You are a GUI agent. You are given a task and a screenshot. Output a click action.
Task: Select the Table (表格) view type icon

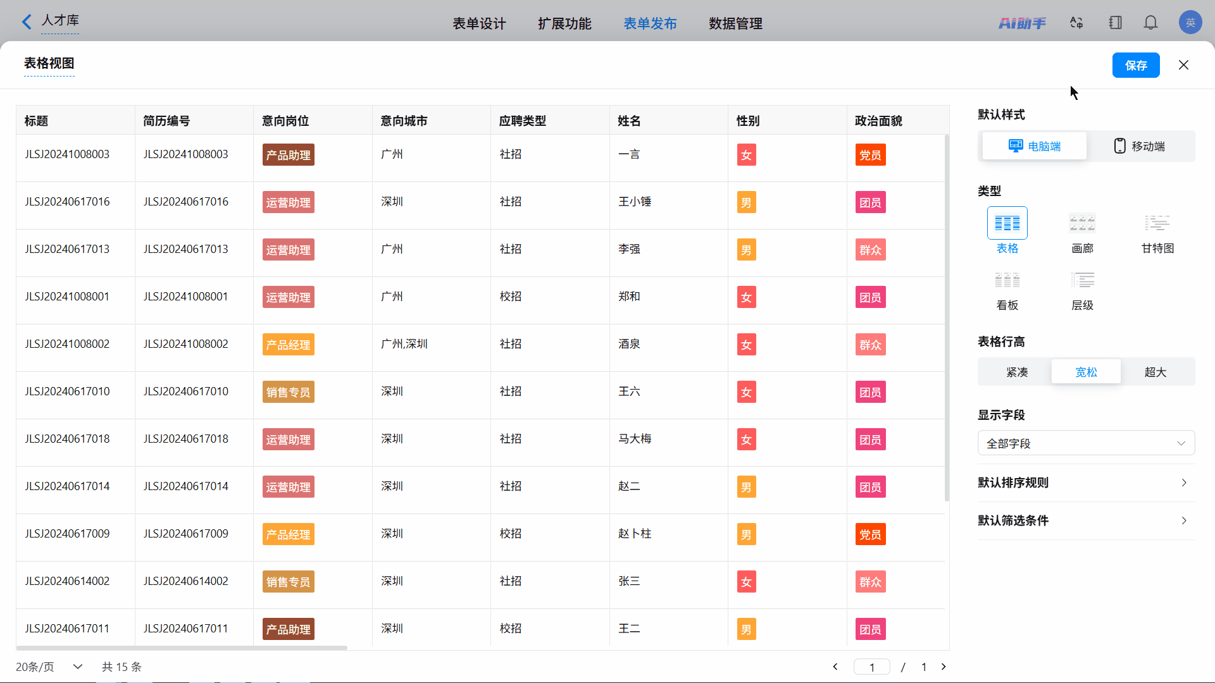tap(1007, 223)
